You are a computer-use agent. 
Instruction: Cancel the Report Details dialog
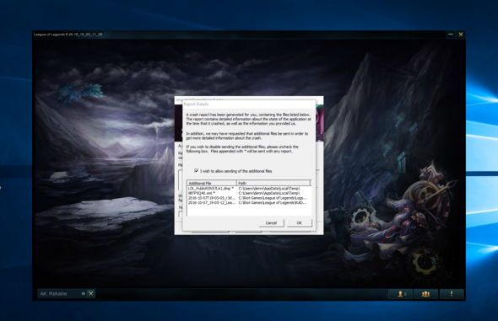click(271, 222)
